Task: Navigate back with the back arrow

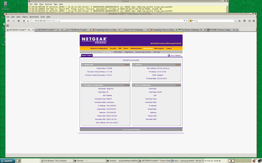Action: [23, 21]
